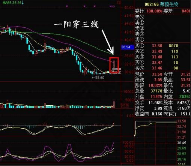This screenshot has height=166, width=191.
Task: Click the 100.00 KDJ axis label
Action: click(x=128, y=142)
